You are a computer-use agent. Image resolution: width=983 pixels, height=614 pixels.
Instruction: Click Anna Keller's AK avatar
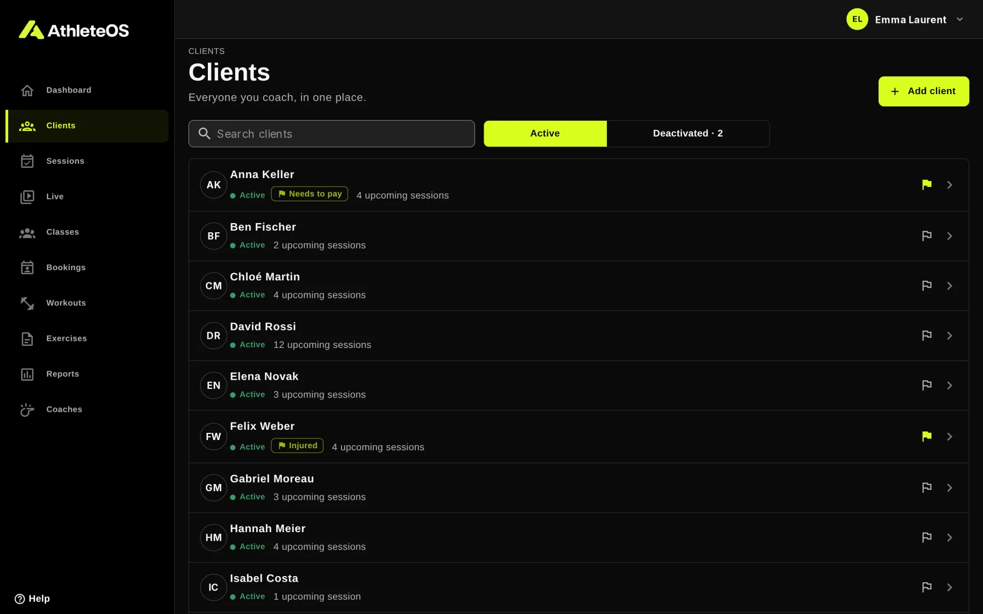pyautogui.click(x=213, y=185)
